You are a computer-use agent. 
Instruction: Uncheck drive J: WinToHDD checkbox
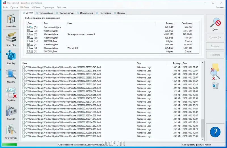tap(28, 48)
